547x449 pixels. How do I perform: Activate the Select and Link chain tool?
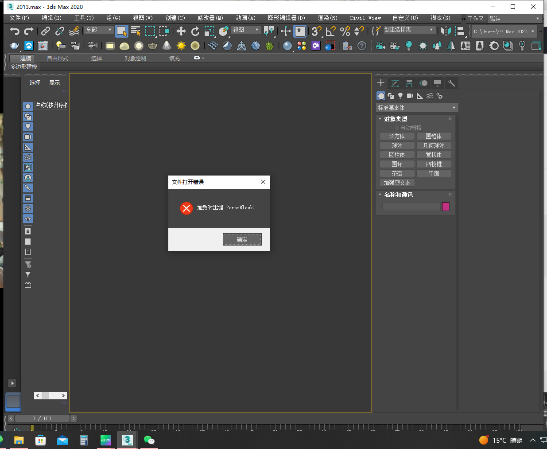pos(45,31)
